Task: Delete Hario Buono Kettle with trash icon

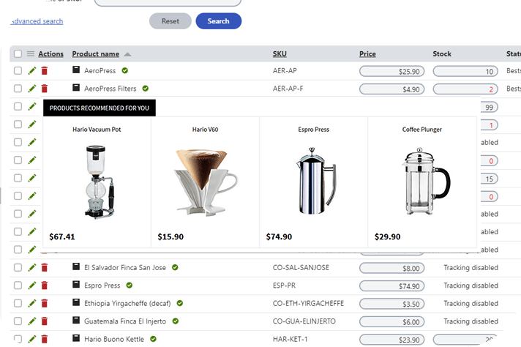Action: pos(45,340)
